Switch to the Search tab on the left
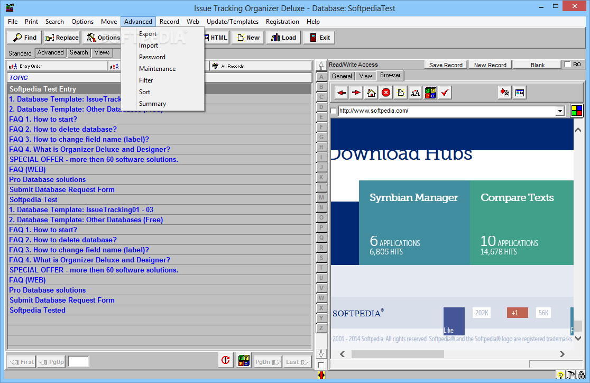 79,53
